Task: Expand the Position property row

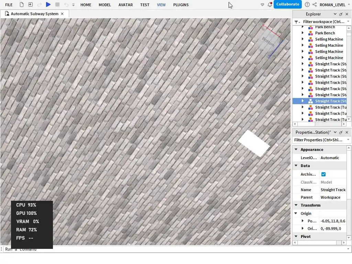Action: pyautogui.click(x=302, y=221)
